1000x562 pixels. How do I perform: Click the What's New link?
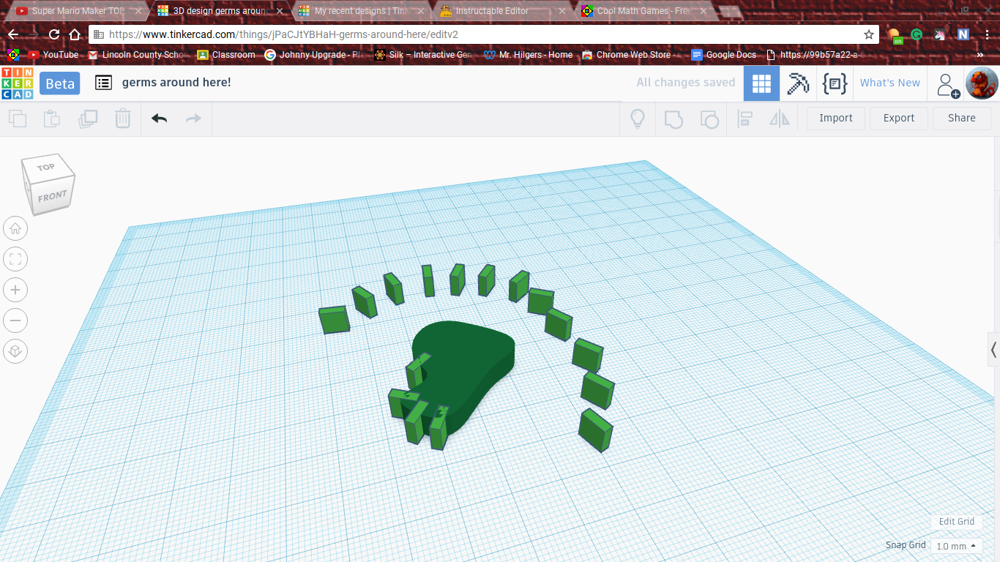point(890,83)
